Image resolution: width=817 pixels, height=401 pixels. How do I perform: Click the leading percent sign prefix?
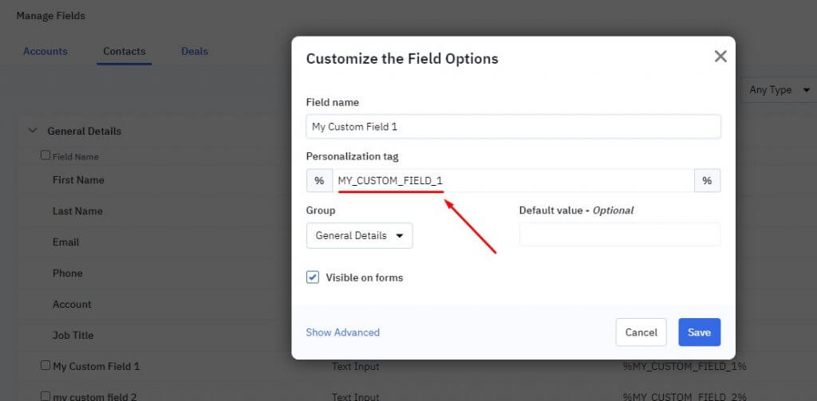tap(319, 181)
